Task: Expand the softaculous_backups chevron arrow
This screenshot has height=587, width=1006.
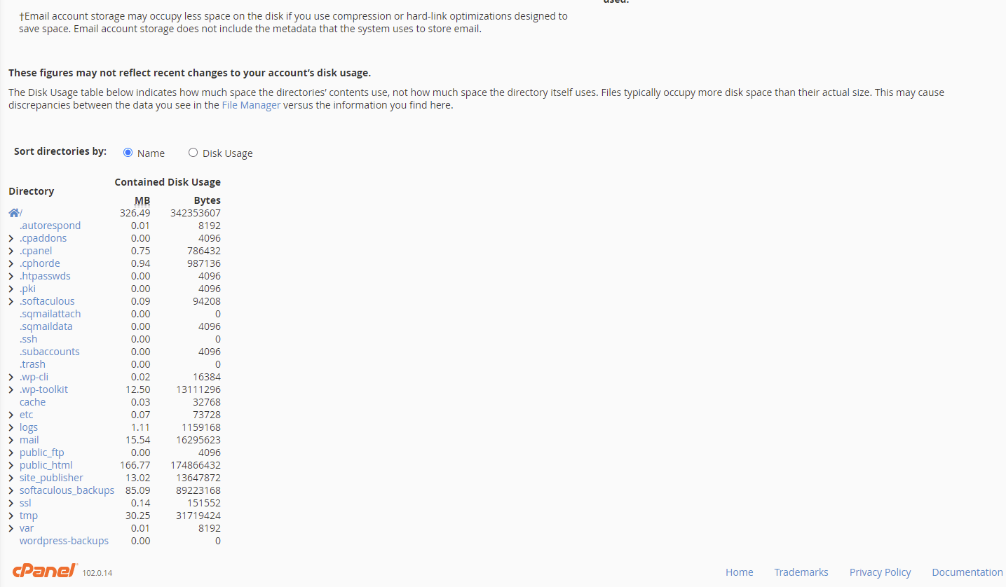Action: pyautogui.click(x=11, y=490)
